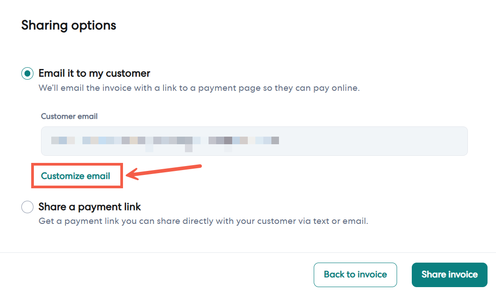
Task: Select the Share a payment link radio button
Action: pyautogui.click(x=27, y=207)
